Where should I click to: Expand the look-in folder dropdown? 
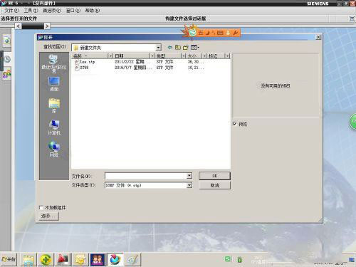coord(158,48)
